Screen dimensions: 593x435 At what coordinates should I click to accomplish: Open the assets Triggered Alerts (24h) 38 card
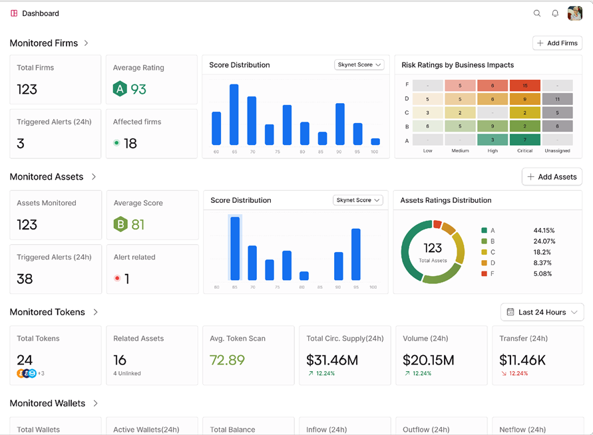point(56,269)
